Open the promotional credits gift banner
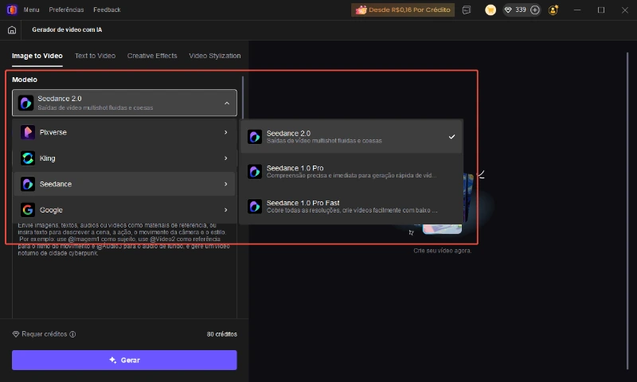The height and width of the screenshot is (382, 637). point(403,10)
